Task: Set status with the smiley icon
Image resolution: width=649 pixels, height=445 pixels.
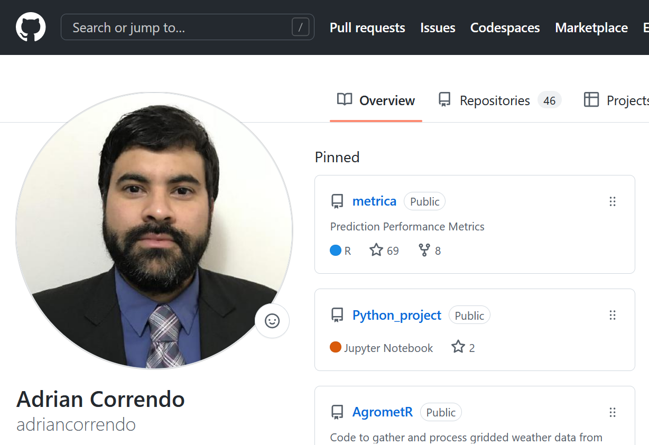Action: tap(272, 321)
